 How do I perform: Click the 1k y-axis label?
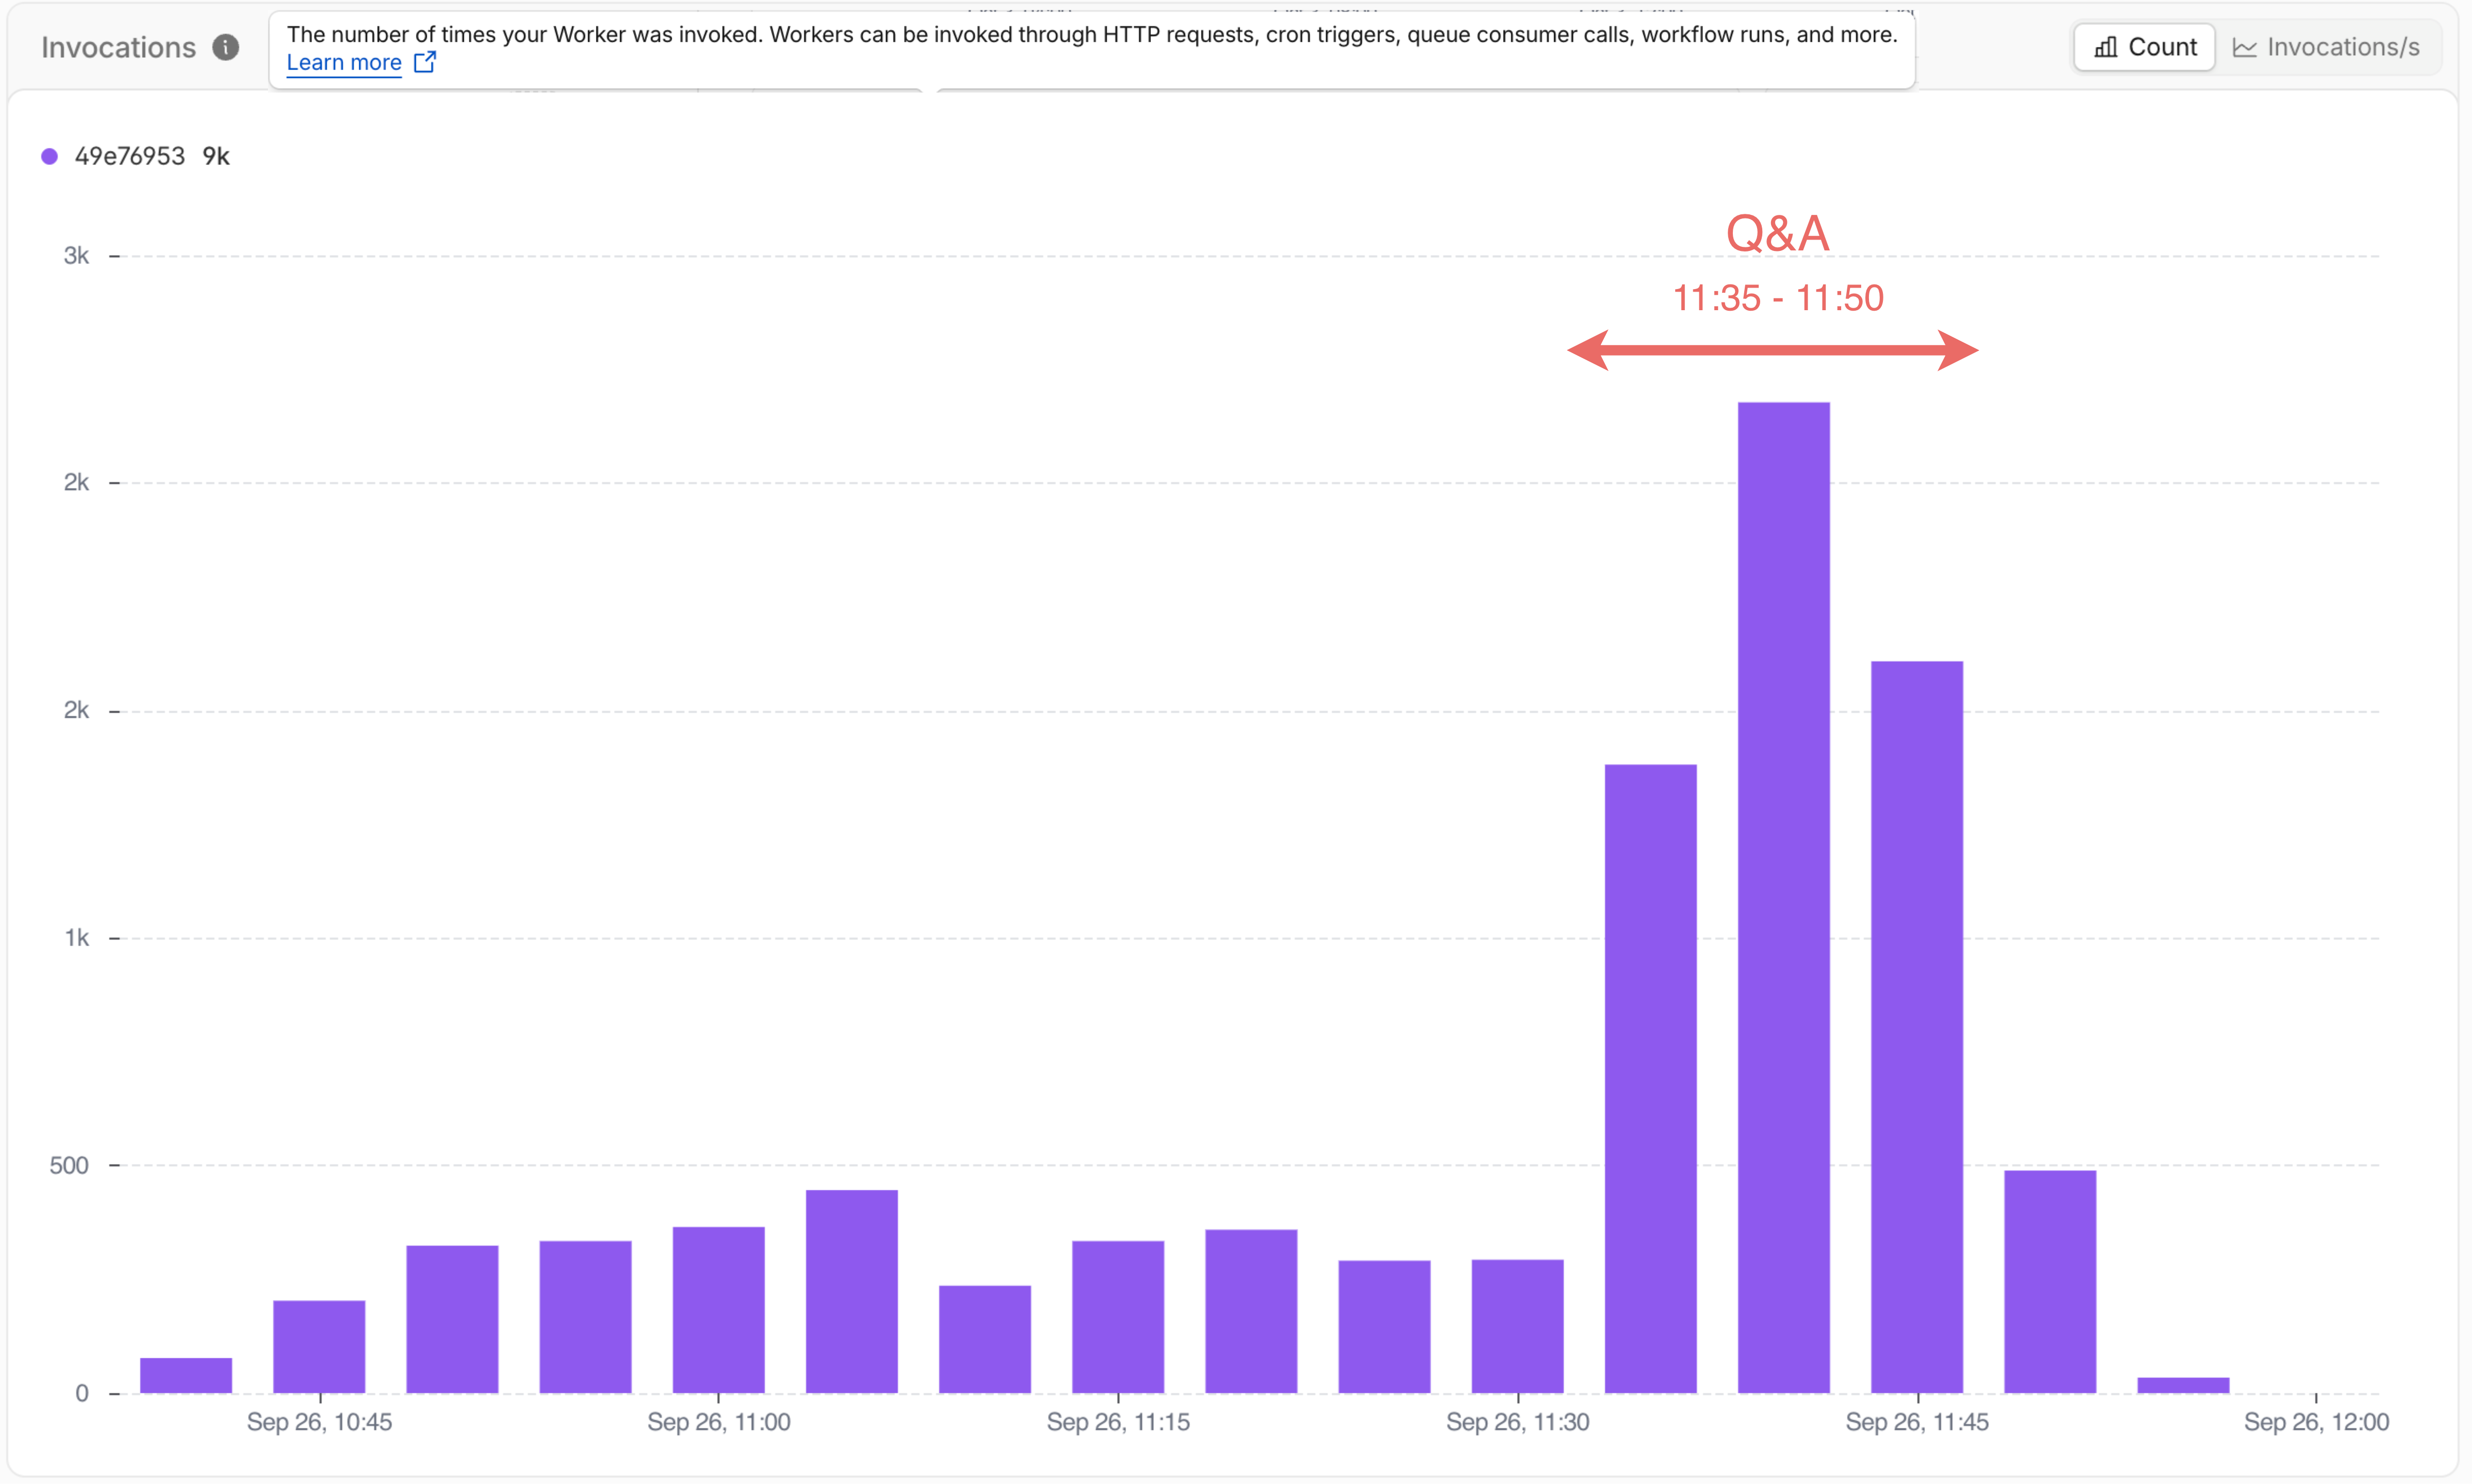76,938
